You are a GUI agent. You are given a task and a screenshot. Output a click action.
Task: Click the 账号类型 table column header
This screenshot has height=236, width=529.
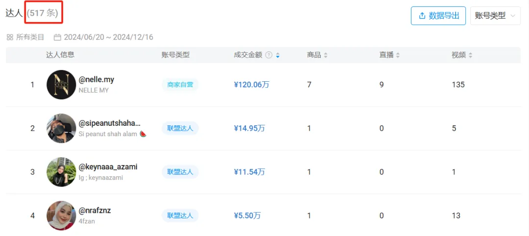[x=176, y=55]
